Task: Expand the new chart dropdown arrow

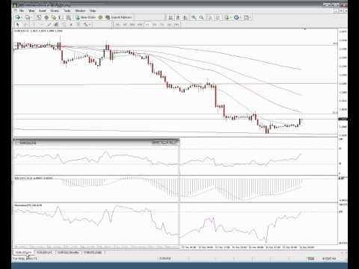Action: (x=22, y=17)
